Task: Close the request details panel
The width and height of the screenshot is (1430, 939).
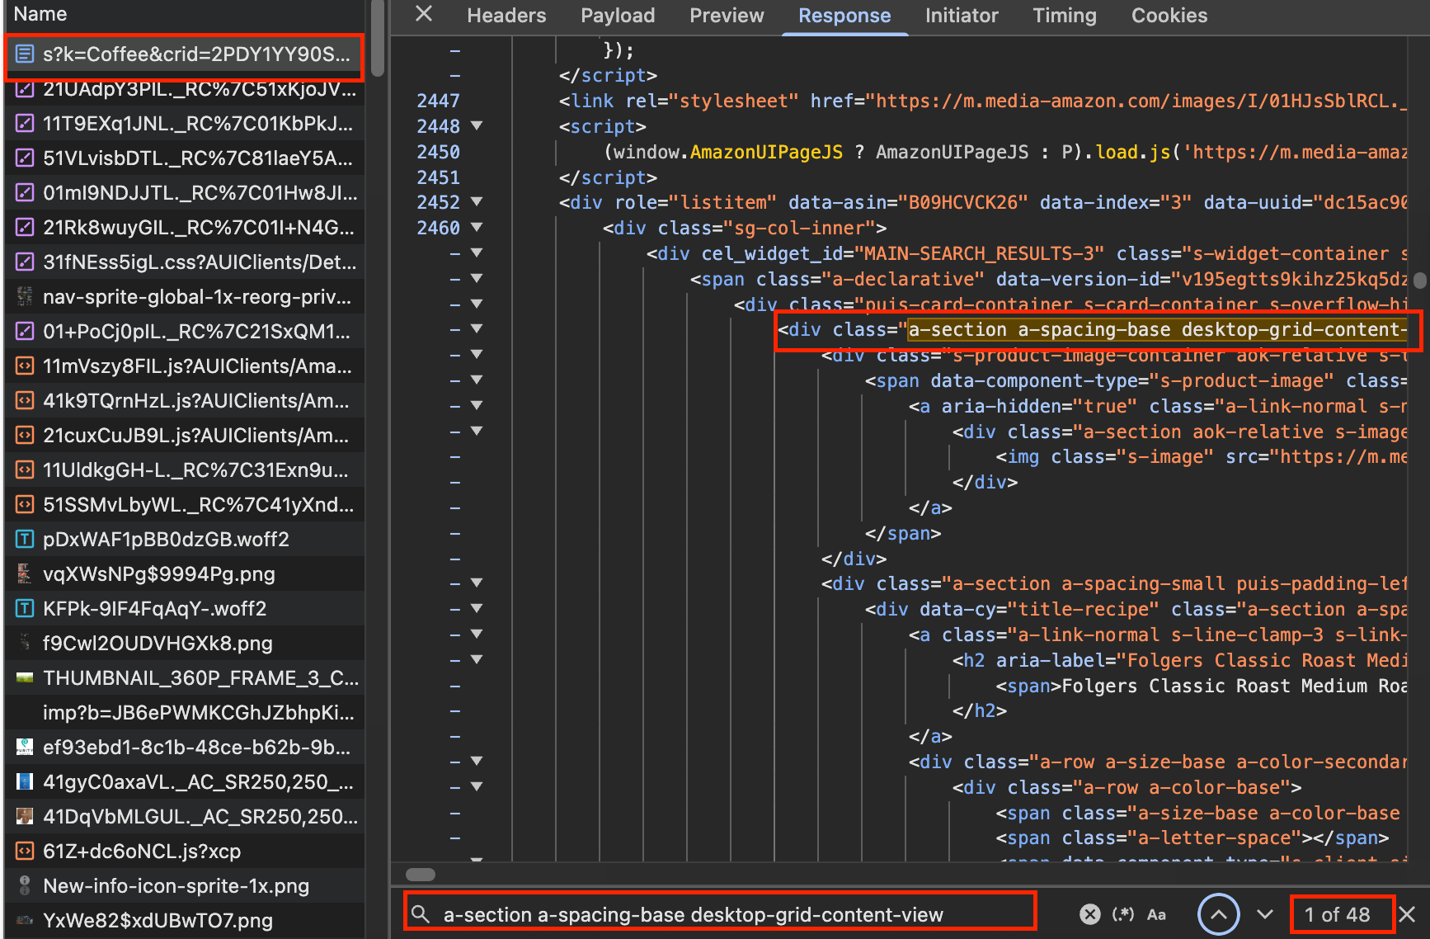Action: 424,14
